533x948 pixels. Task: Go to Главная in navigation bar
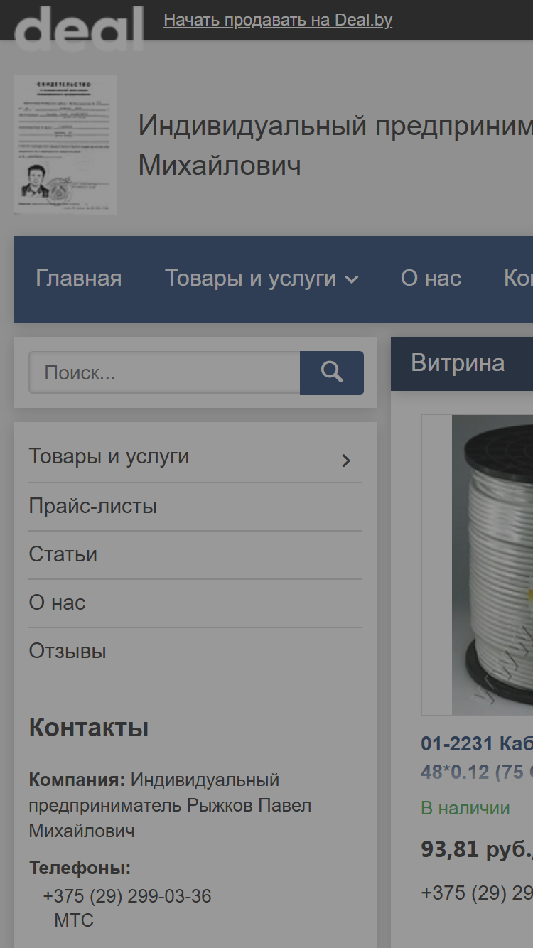(x=79, y=278)
